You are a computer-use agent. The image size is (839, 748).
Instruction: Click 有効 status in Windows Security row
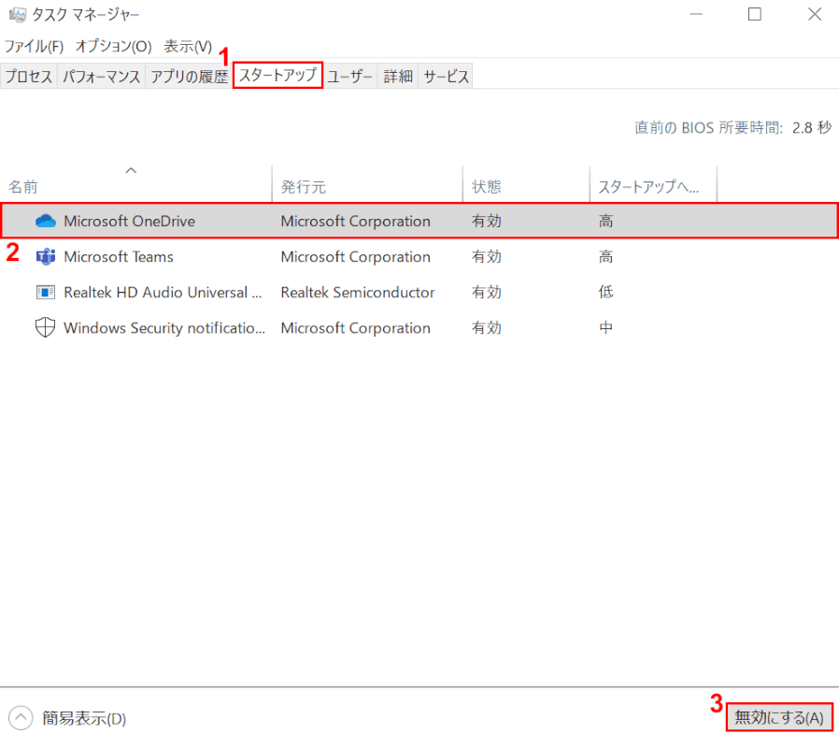[487, 327]
